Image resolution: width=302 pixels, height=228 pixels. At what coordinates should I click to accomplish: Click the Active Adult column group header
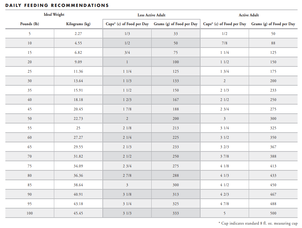[249, 15]
